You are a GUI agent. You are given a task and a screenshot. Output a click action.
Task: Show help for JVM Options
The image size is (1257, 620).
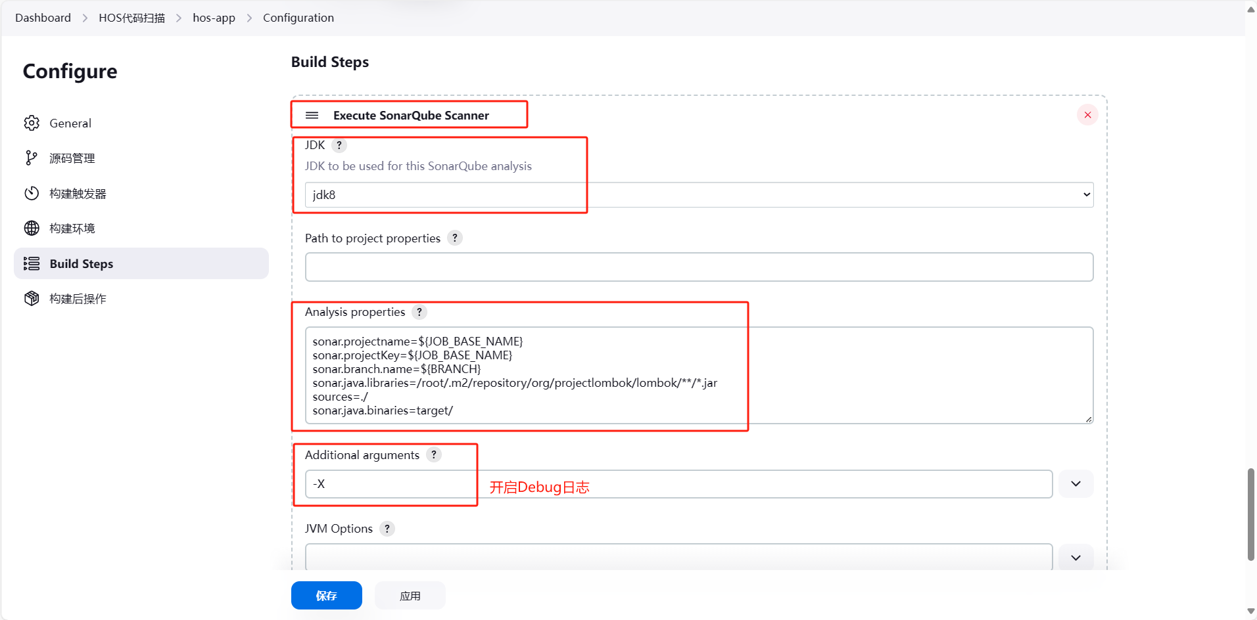(x=387, y=529)
